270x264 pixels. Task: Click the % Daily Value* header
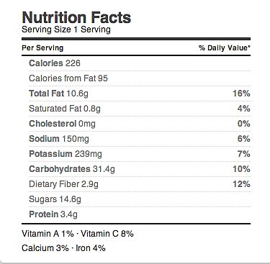click(225, 47)
